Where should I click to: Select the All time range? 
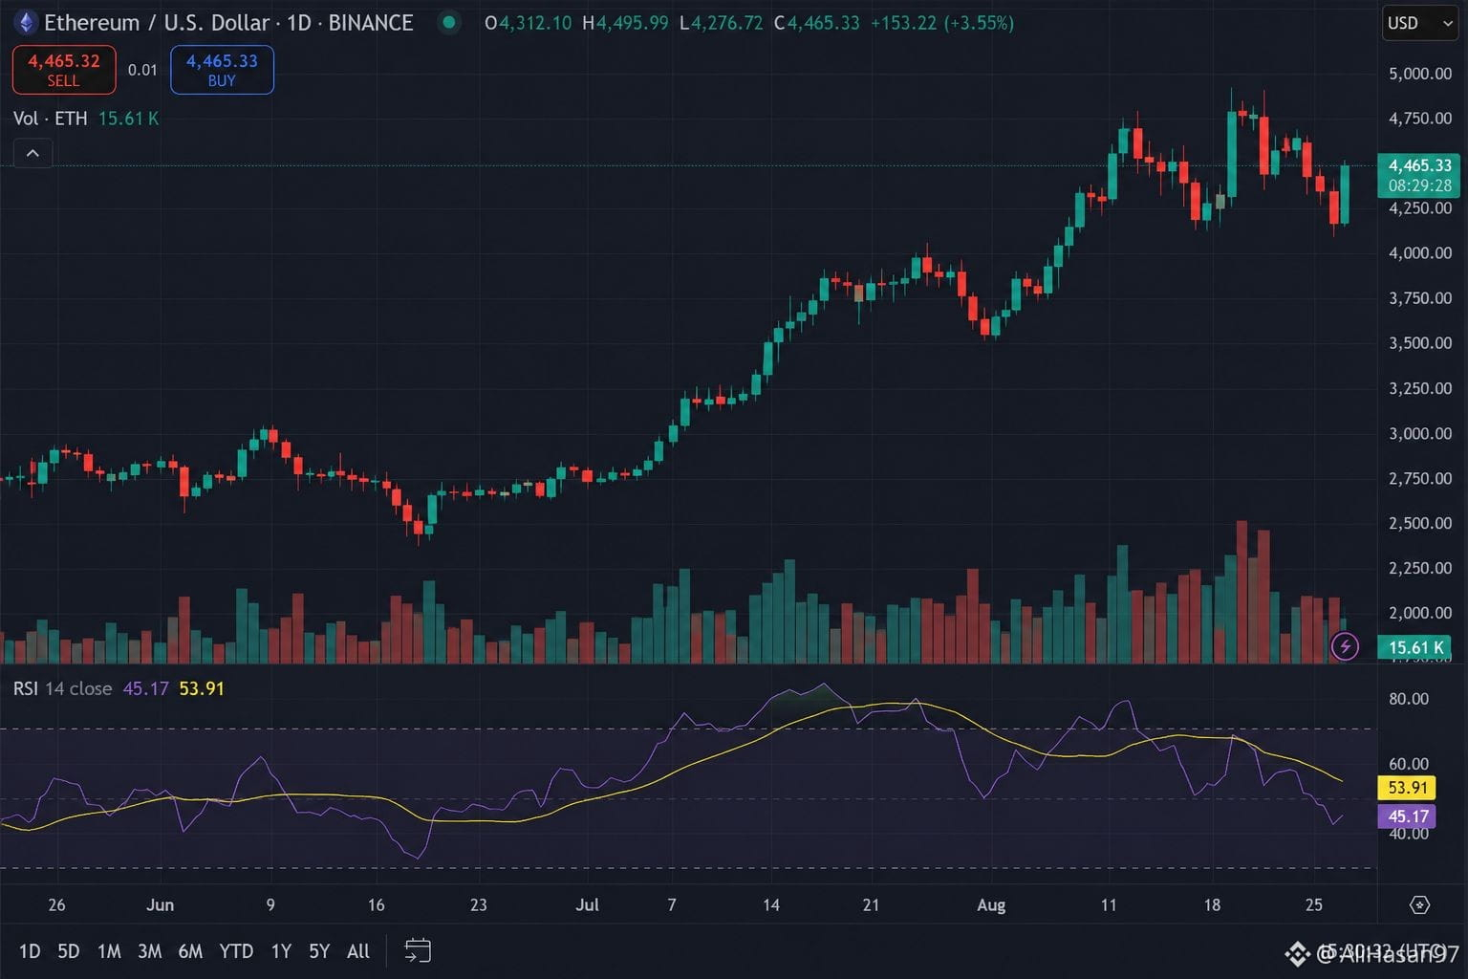[358, 951]
